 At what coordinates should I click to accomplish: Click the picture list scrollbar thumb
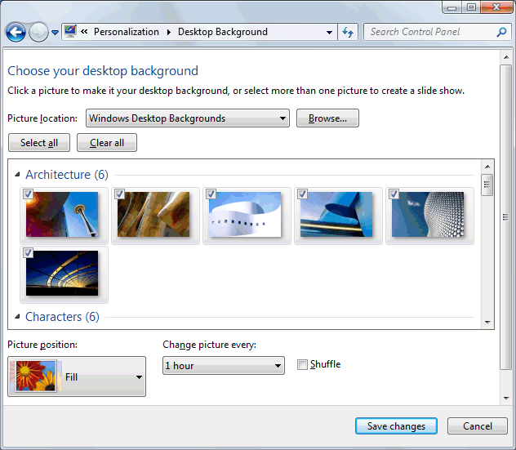pos(487,185)
